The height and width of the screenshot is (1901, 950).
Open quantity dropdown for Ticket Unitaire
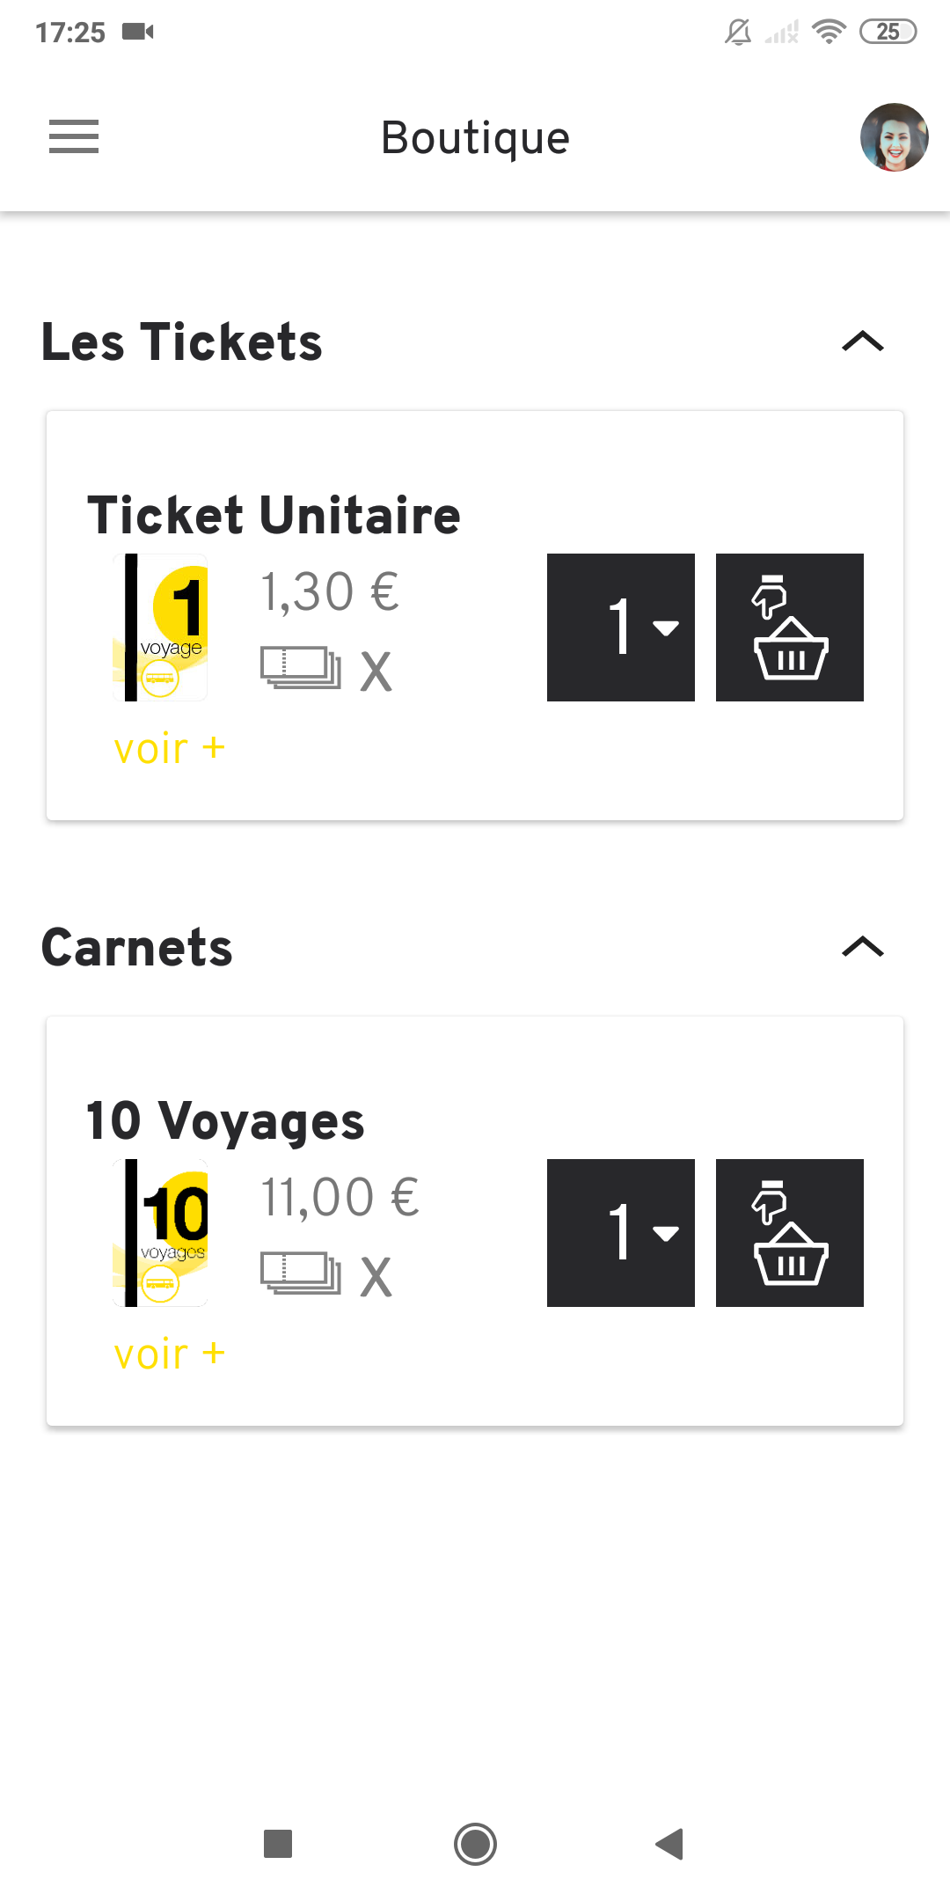tap(621, 628)
